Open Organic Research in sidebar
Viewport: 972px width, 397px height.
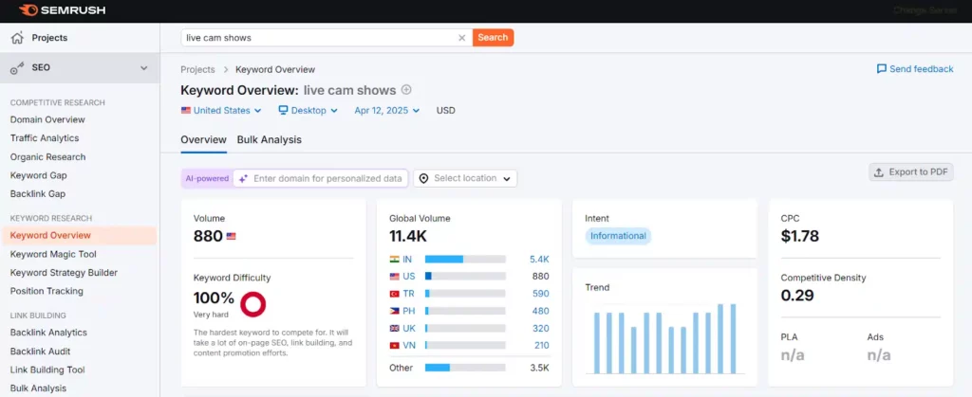pos(47,157)
